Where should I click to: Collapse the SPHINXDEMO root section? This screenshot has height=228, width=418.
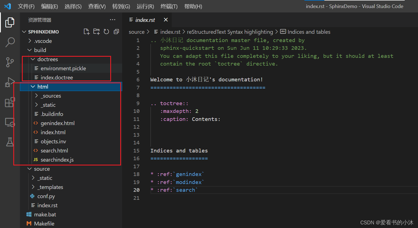[x=24, y=32]
